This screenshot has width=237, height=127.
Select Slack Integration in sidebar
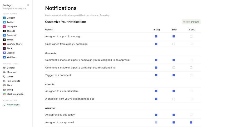[15, 94]
